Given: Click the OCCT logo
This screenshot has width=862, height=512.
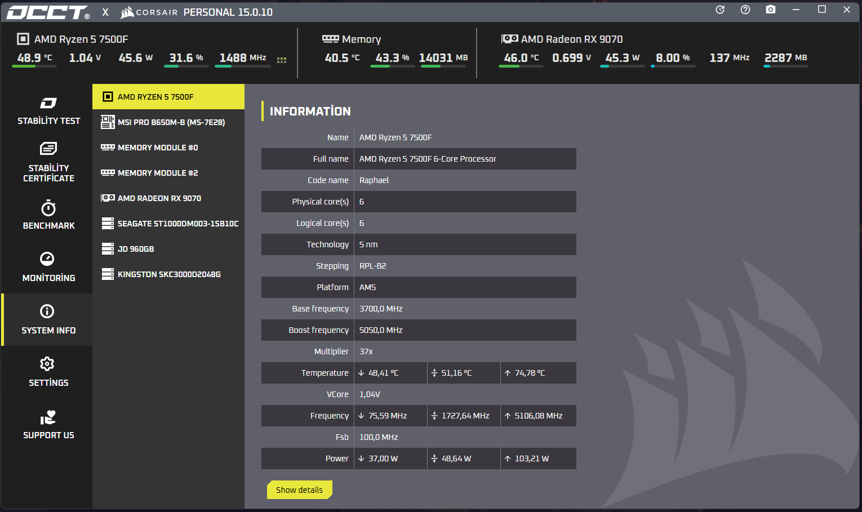Looking at the screenshot, I should 48,12.
